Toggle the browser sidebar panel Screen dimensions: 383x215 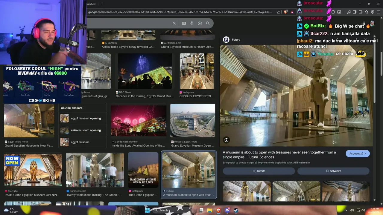coord(355,12)
